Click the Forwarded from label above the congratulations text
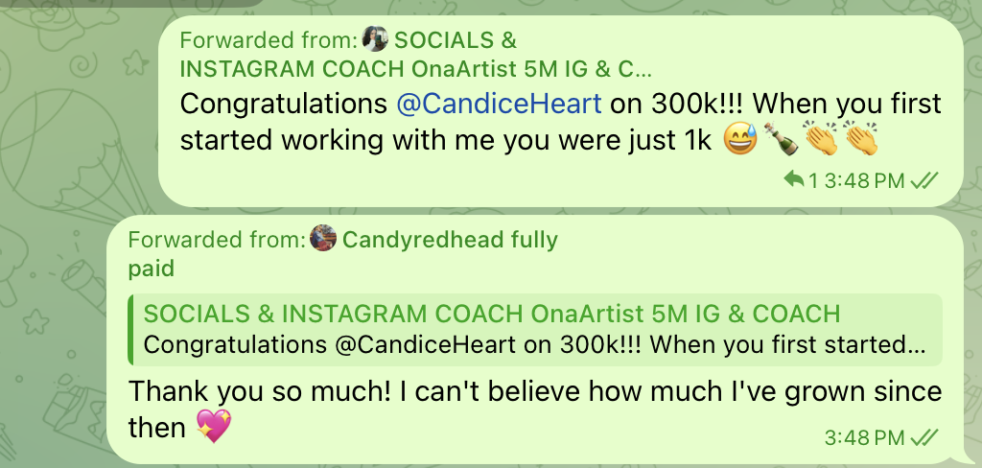This screenshot has width=982, height=468. coord(269,40)
